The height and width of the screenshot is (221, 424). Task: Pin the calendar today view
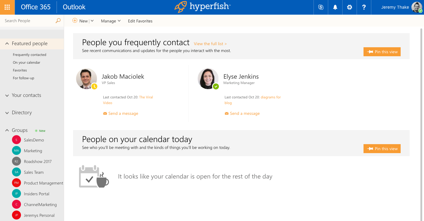click(382, 149)
